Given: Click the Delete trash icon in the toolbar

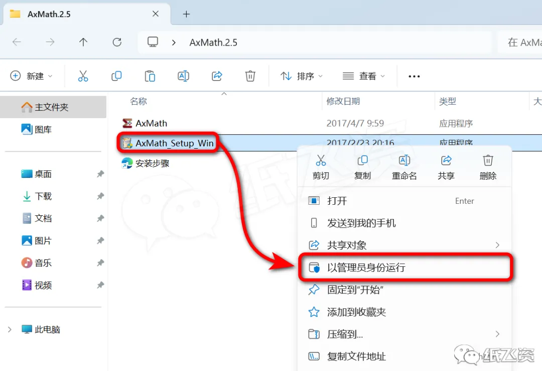Looking at the screenshot, I should coord(250,76).
